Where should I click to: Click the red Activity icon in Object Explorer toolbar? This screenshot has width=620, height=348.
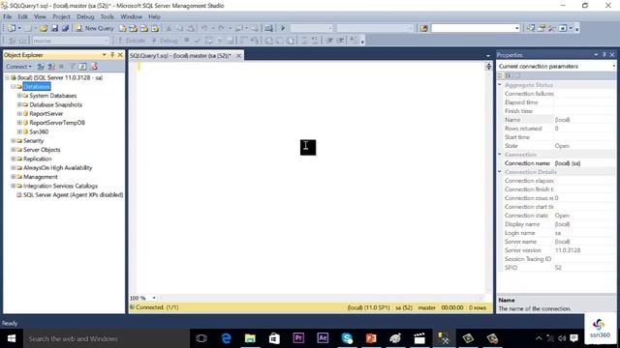coord(94,67)
